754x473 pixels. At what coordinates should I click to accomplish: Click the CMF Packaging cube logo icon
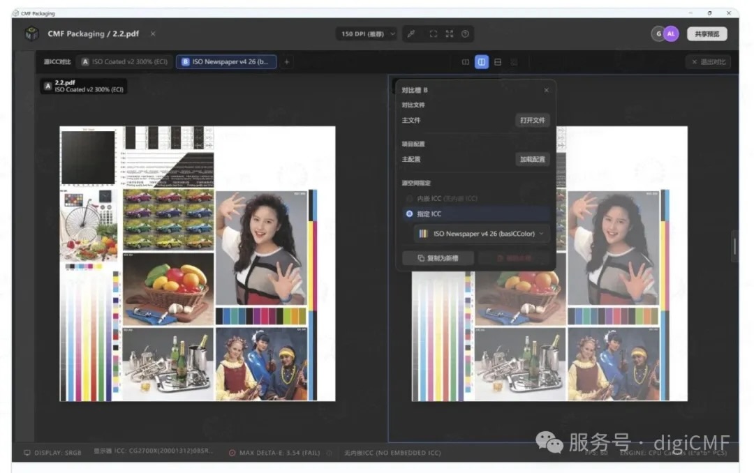(31, 33)
